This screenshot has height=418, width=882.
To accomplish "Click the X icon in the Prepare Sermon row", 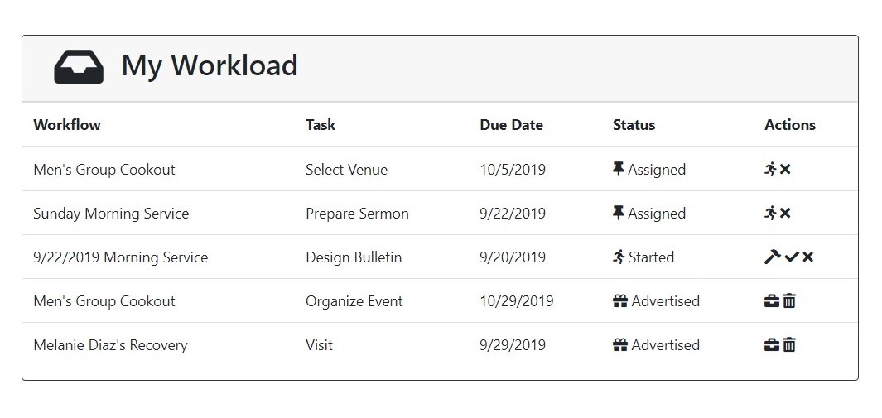I will pos(785,213).
